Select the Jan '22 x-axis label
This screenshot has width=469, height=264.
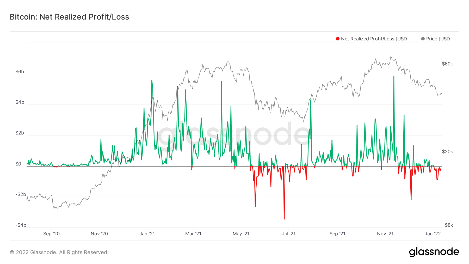(433, 234)
